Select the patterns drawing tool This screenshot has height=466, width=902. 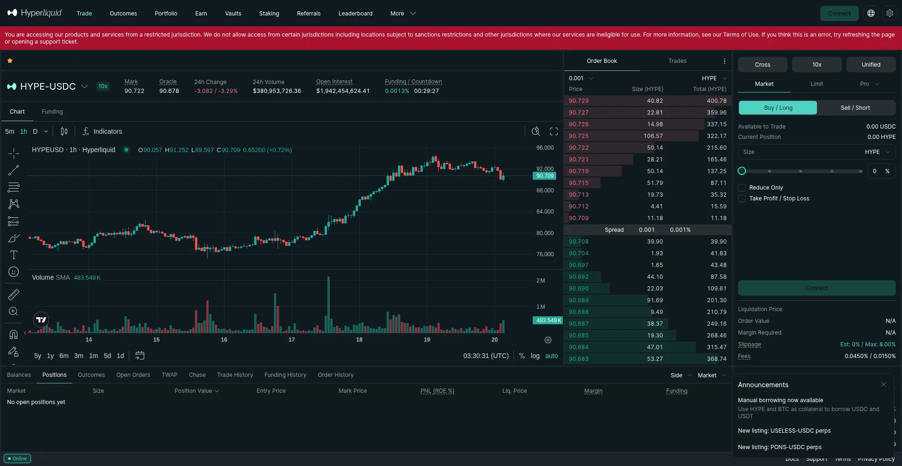point(14,204)
